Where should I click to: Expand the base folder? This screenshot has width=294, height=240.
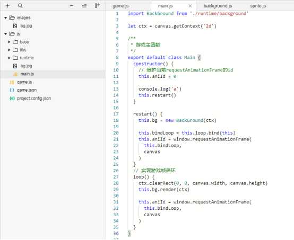[x=9, y=42]
